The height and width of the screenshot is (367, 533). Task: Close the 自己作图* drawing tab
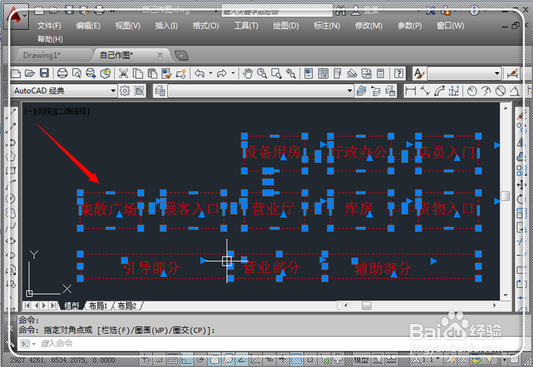tap(160, 55)
